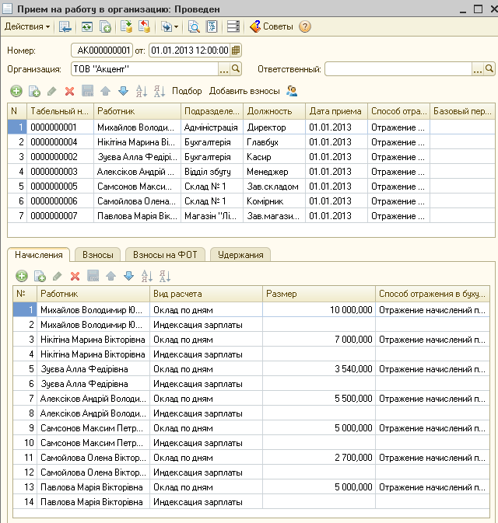The height and width of the screenshot is (523, 498).
Task: Open the calendar picker next to date
Action: tap(236, 51)
